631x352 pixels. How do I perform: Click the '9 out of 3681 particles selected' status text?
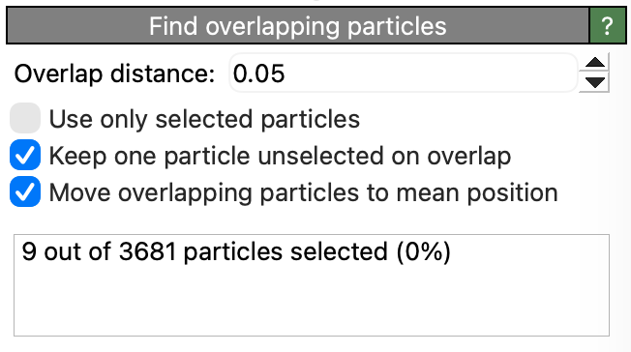[x=204, y=251]
